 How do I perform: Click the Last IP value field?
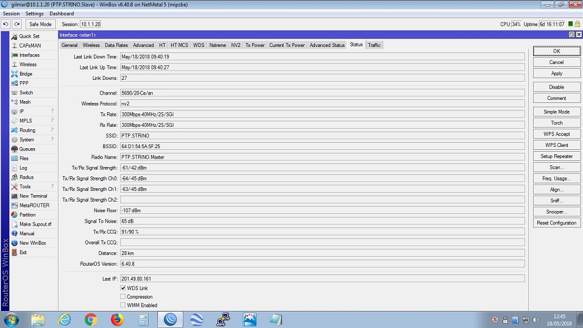pos(322,279)
